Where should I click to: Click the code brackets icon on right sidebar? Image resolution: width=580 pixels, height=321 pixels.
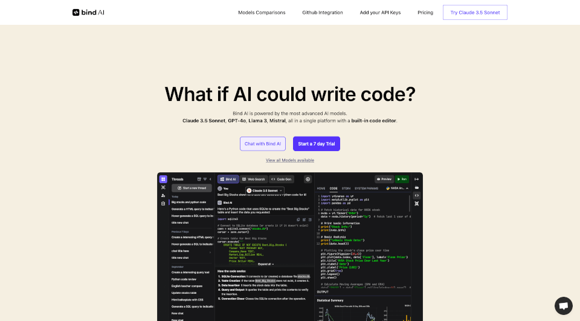(x=416, y=196)
